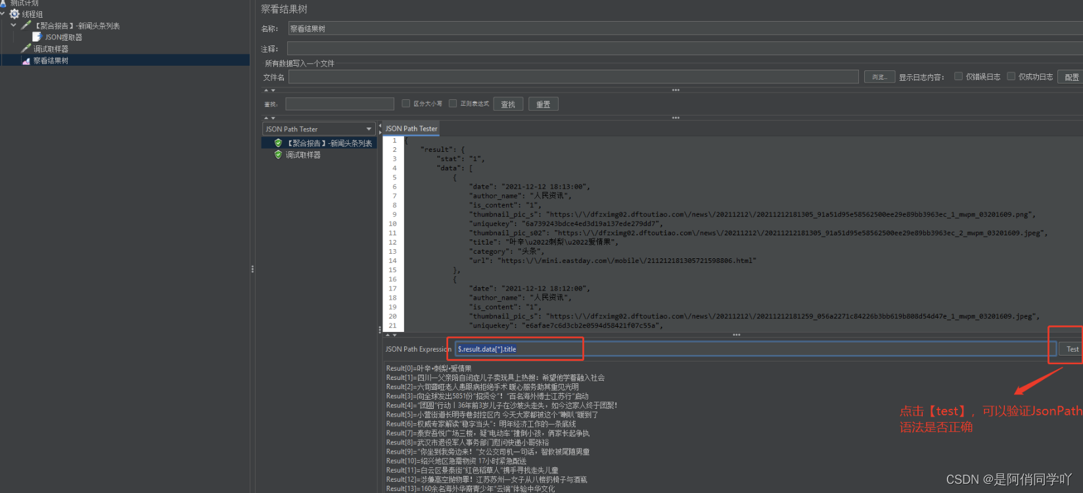Screen dimensions: 1083x493
Task: Click green shield beside 调试取样器 result
Action: [278, 154]
